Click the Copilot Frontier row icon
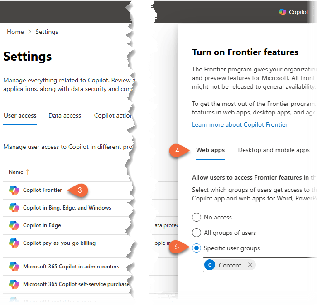Screen dimensions: 317x305 tap(14, 190)
